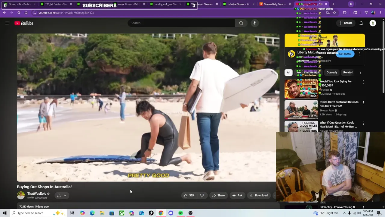The height and width of the screenshot is (217, 385).
Task: Open Chrome profile avatar
Action: tap(373, 13)
